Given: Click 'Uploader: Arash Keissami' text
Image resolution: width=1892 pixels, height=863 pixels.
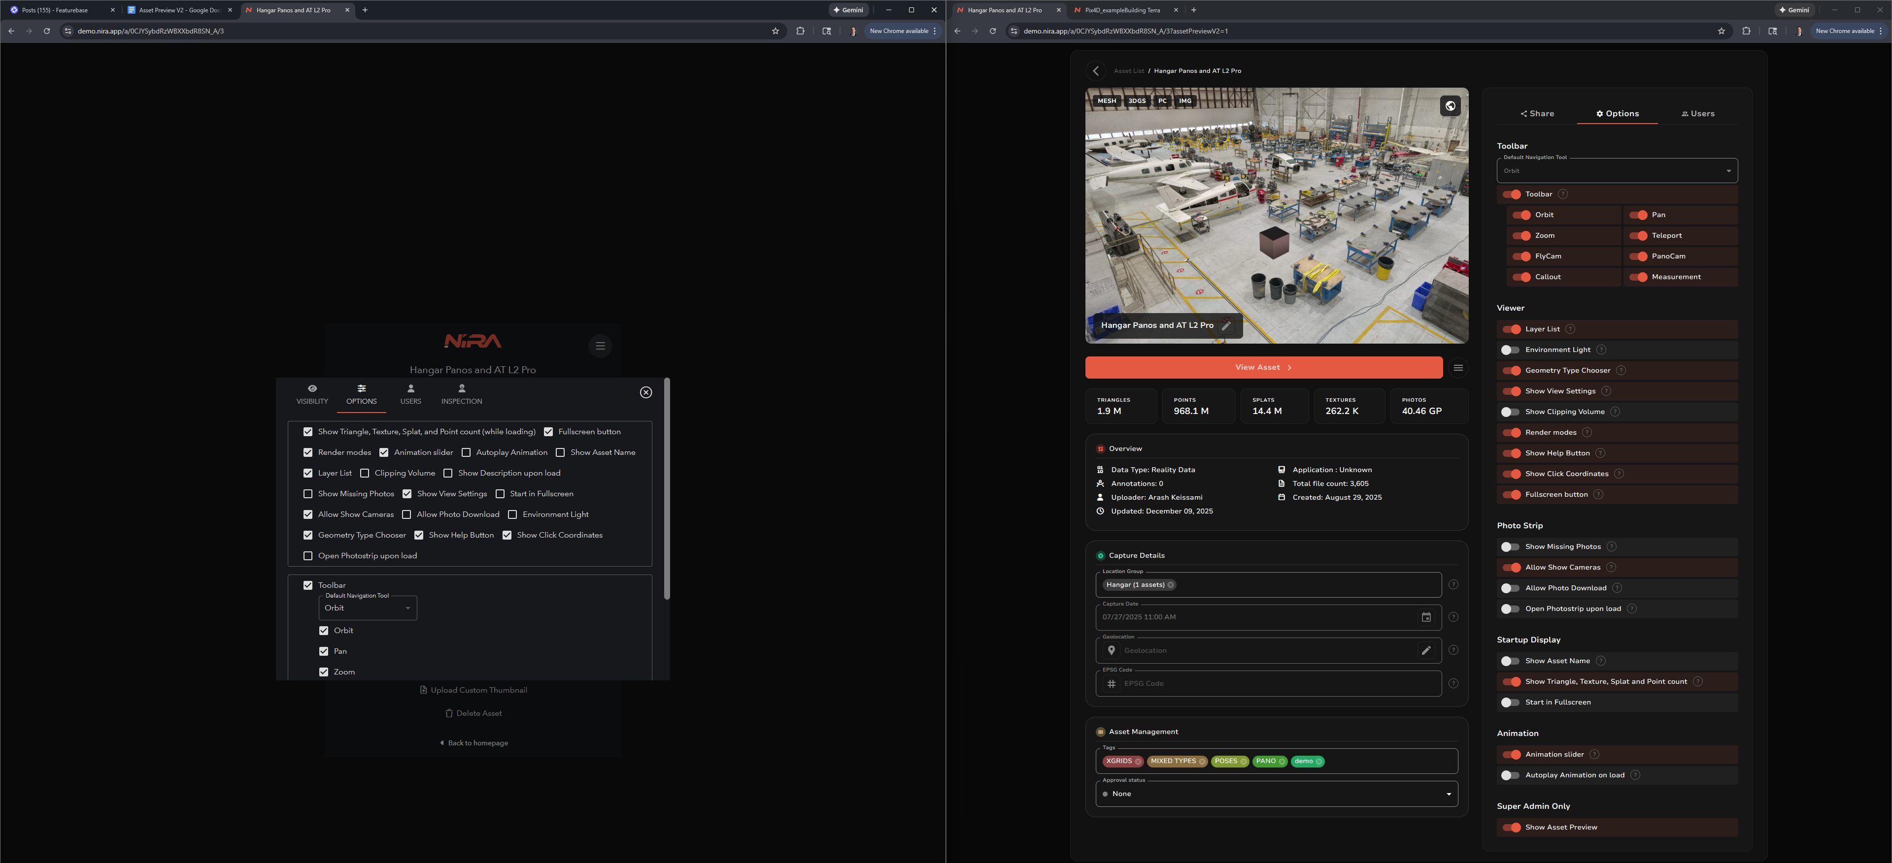Looking at the screenshot, I should pyautogui.click(x=1156, y=498).
